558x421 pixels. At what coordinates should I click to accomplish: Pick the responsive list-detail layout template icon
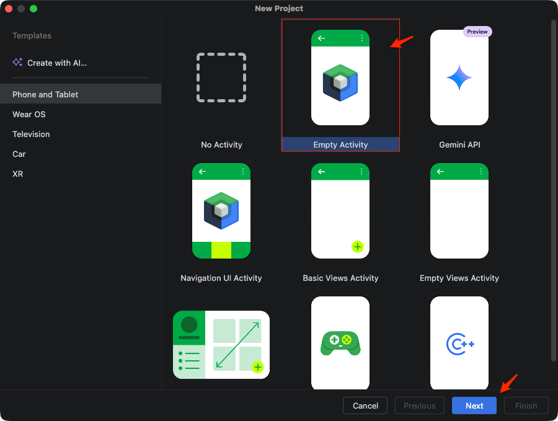coord(221,345)
